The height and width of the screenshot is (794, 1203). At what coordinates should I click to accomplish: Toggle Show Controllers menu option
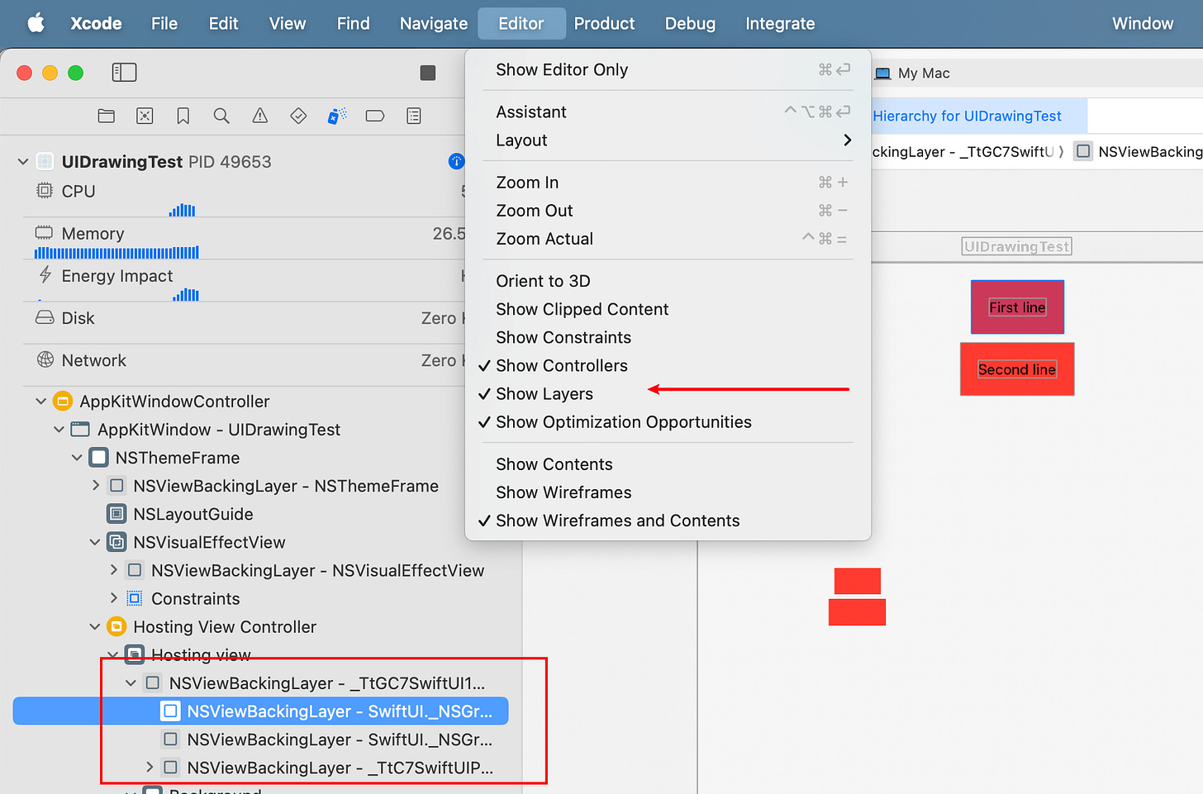click(x=668, y=365)
